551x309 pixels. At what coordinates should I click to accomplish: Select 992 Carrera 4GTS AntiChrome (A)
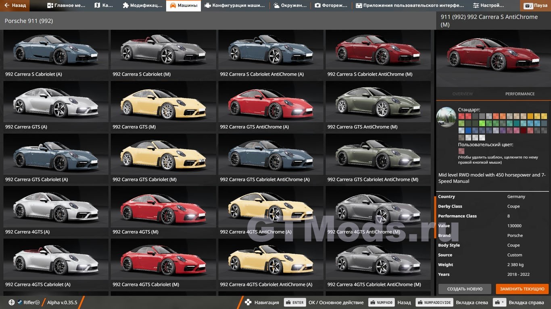tap(271, 211)
